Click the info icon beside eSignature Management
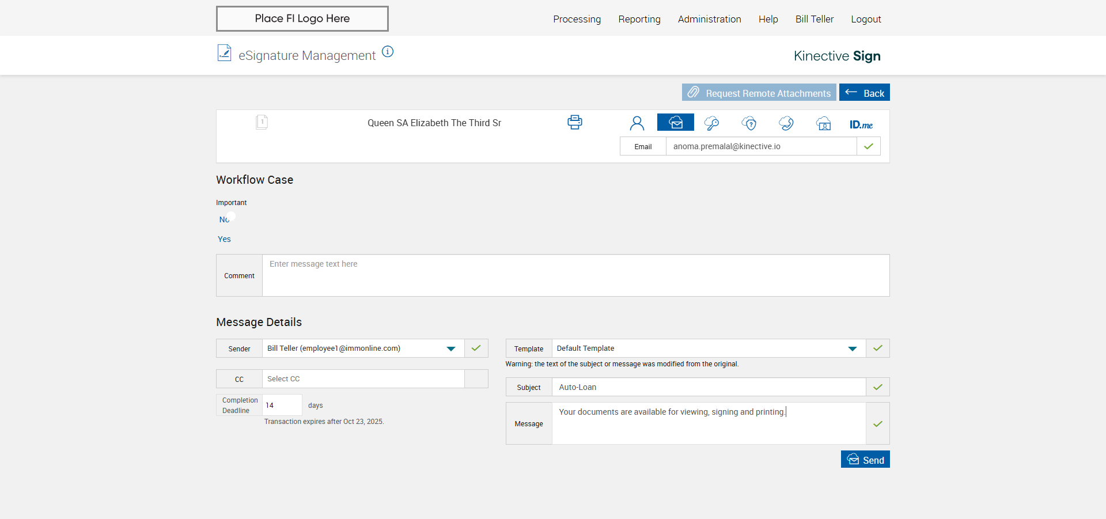The image size is (1106, 519). coord(388,52)
